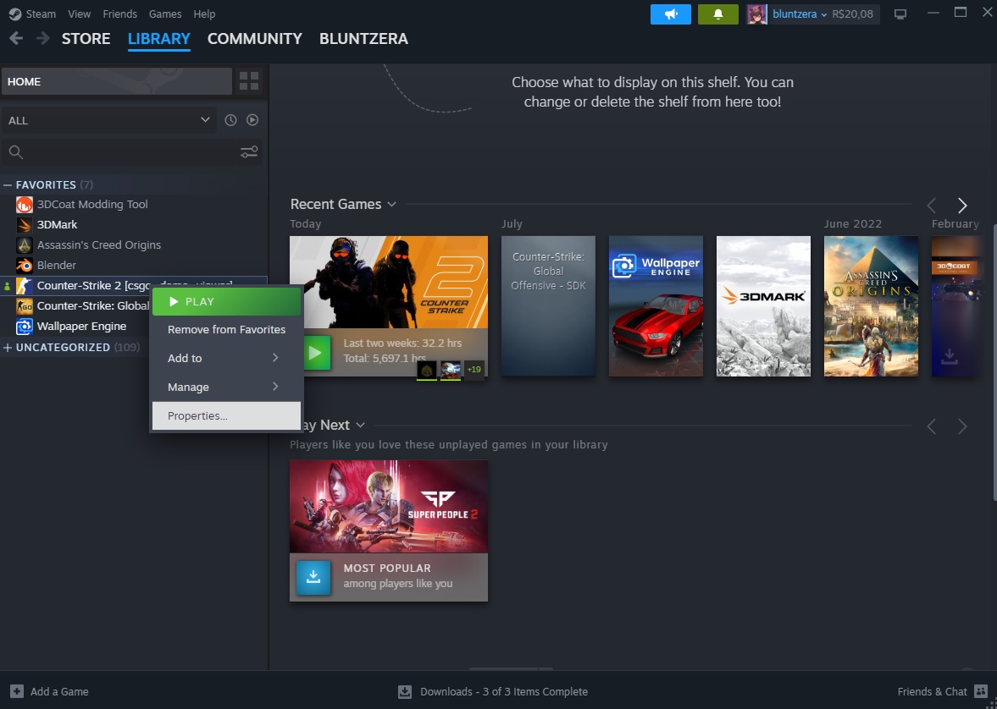Image resolution: width=997 pixels, height=709 pixels.
Task: Open the notifications bell
Action: tap(717, 14)
